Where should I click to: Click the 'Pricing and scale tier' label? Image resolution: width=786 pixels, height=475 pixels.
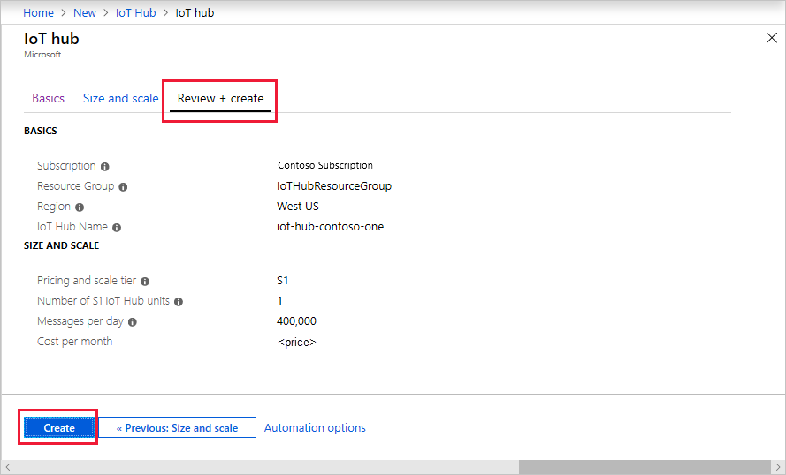87,281
